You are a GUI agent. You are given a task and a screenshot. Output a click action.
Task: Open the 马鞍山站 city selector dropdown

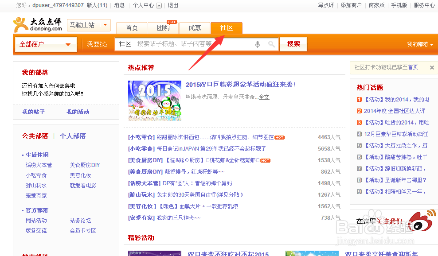click(88, 25)
